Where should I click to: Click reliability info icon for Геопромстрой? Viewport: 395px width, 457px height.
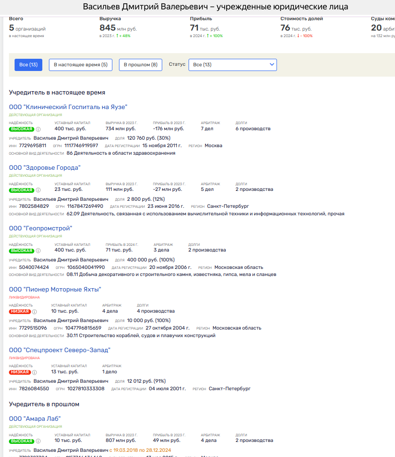[x=38, y=251]
